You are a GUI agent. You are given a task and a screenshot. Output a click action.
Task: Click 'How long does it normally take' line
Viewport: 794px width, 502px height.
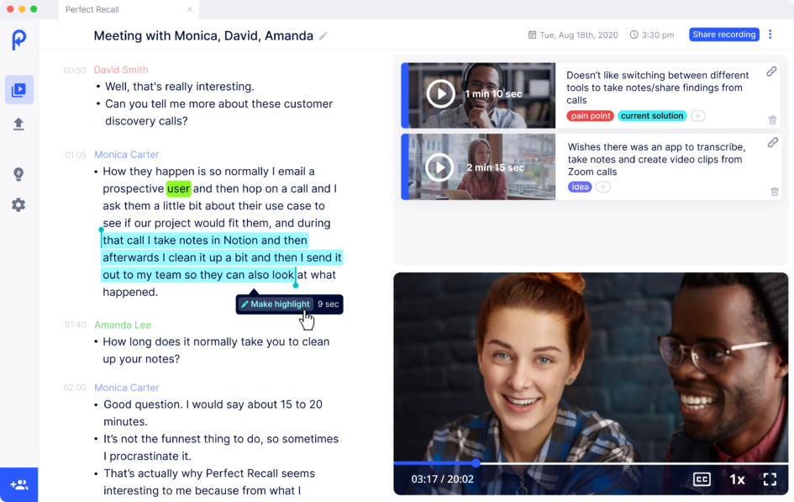pos(216,342)
